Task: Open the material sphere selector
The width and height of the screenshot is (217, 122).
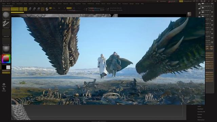Action: pos(6,49)
